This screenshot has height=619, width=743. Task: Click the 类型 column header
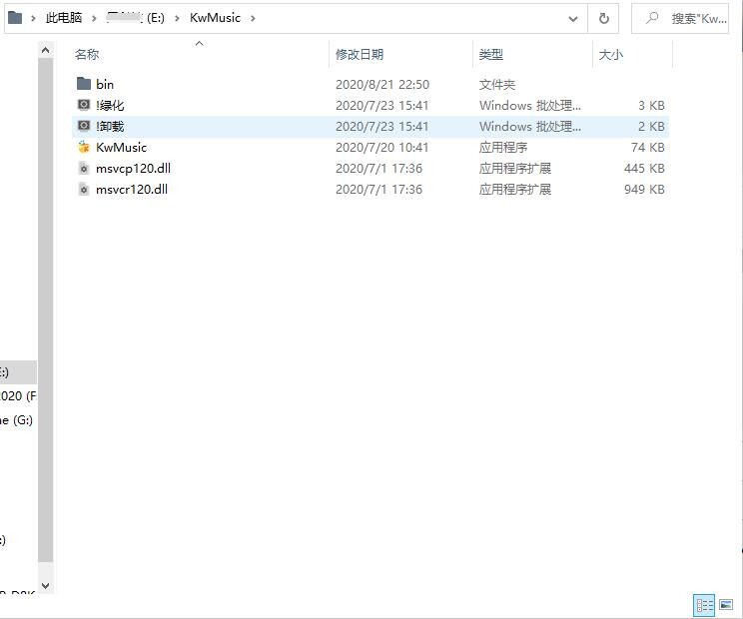click(491, 55)
